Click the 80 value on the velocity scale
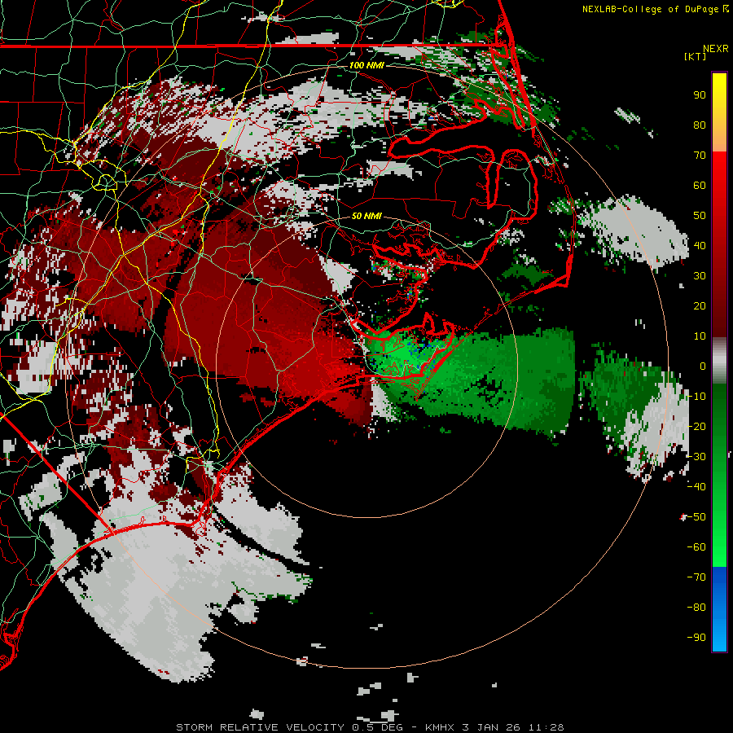 pos(700,125)
